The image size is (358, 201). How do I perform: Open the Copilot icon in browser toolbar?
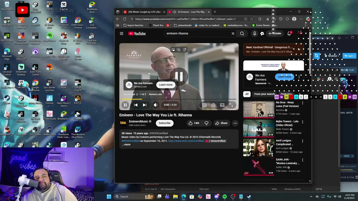[308, 19]
